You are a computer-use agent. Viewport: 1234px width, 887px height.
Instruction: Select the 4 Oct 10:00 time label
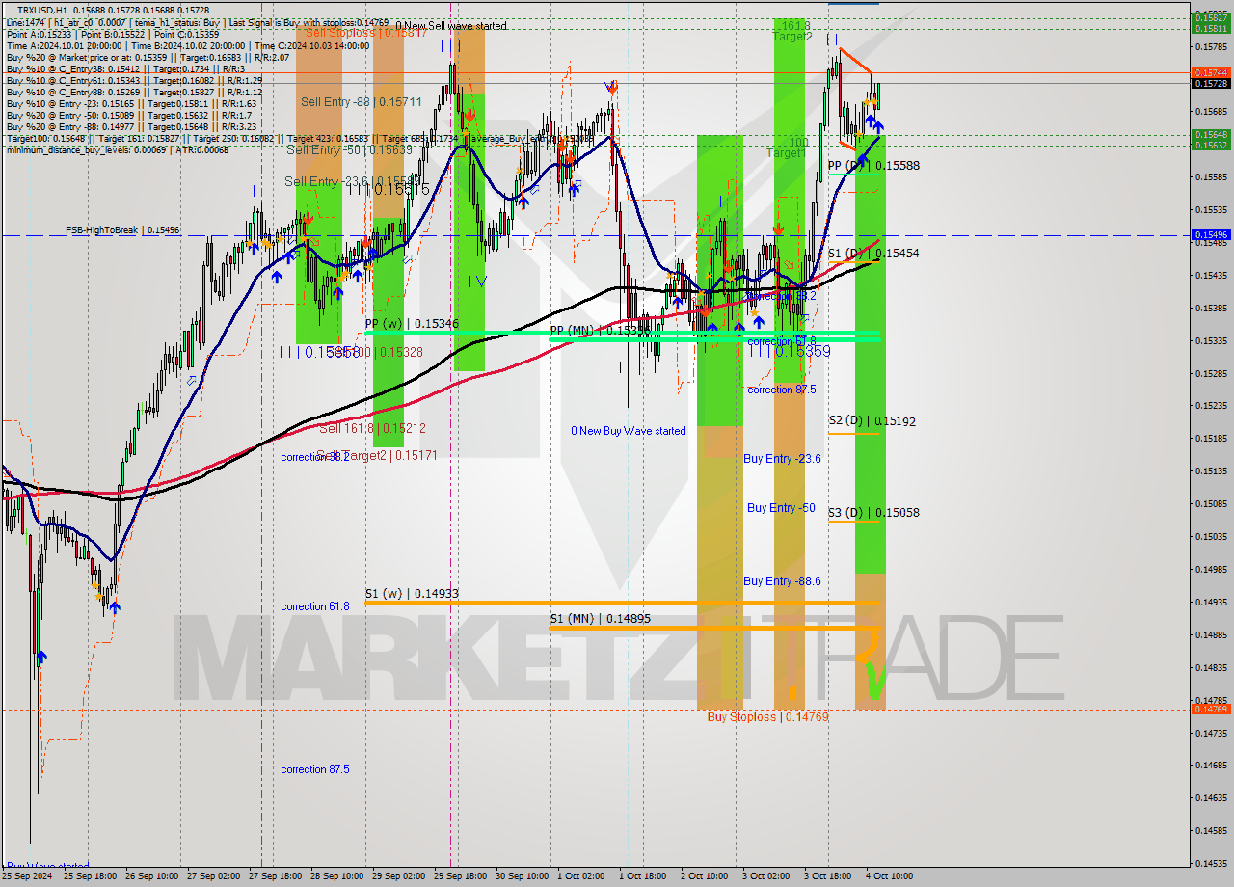coord(889,876)
